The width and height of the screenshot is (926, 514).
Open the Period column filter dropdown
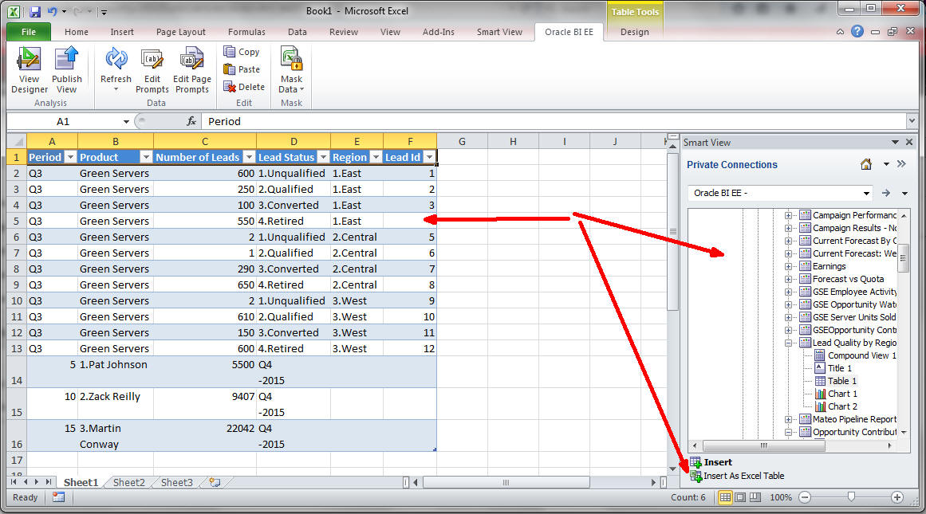tap(70, 157)
